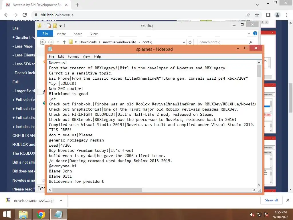Open Chrome three-dot menu
Image resolution: width=293 pixels, height=220 pixels.
(287, 15)
